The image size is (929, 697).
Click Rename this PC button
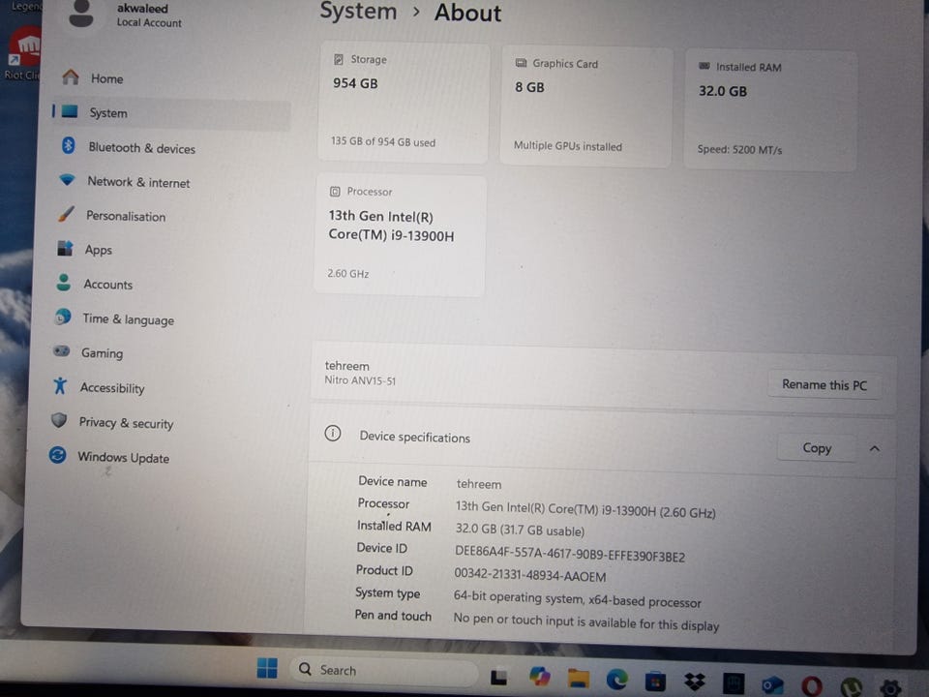pos(824,384)
